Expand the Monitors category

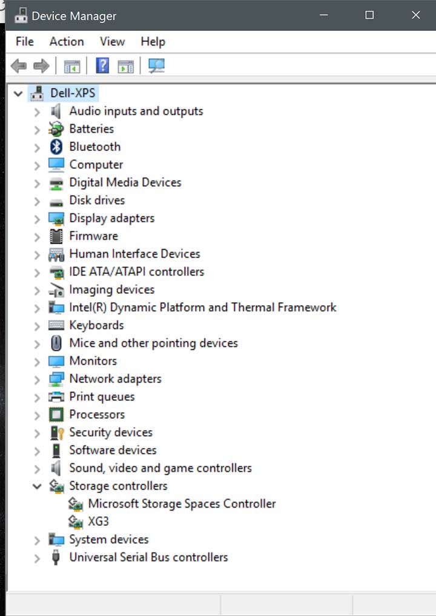coord(37,362)
